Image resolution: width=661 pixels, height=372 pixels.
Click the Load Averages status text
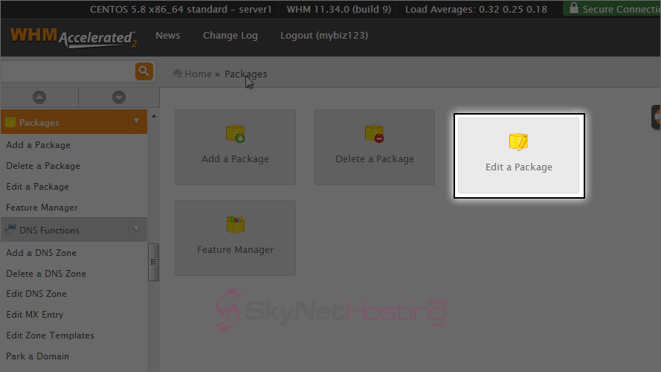[477, 9]
